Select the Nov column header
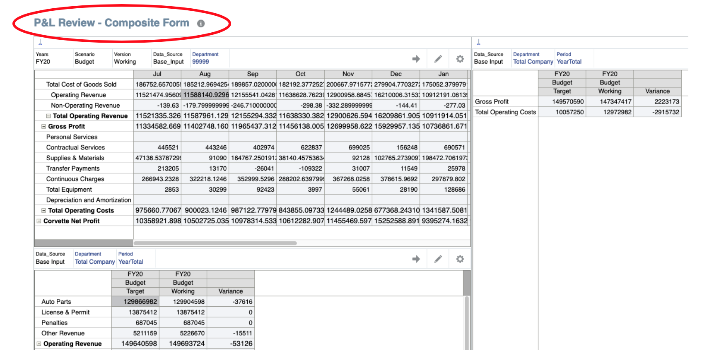Image resolution: width=714 pixels, height=356 pixels. click(348, 74)
